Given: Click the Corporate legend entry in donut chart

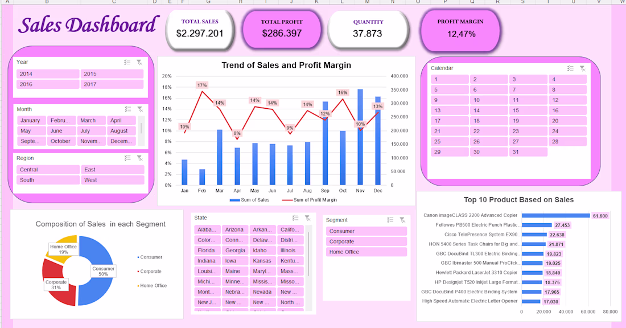Looking at the screenshot, I should 149,271.
